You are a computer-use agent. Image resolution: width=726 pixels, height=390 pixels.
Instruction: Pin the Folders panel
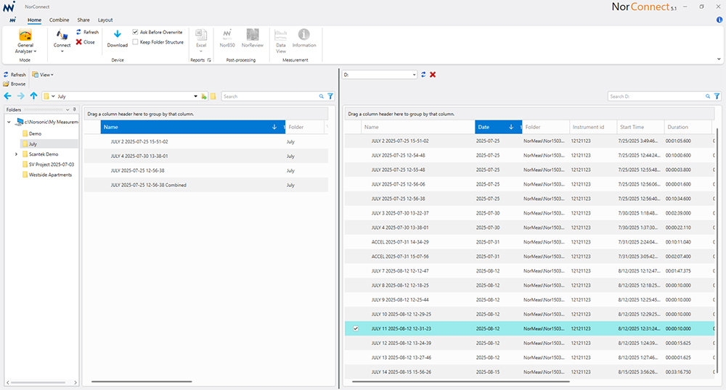click(75, 109)
